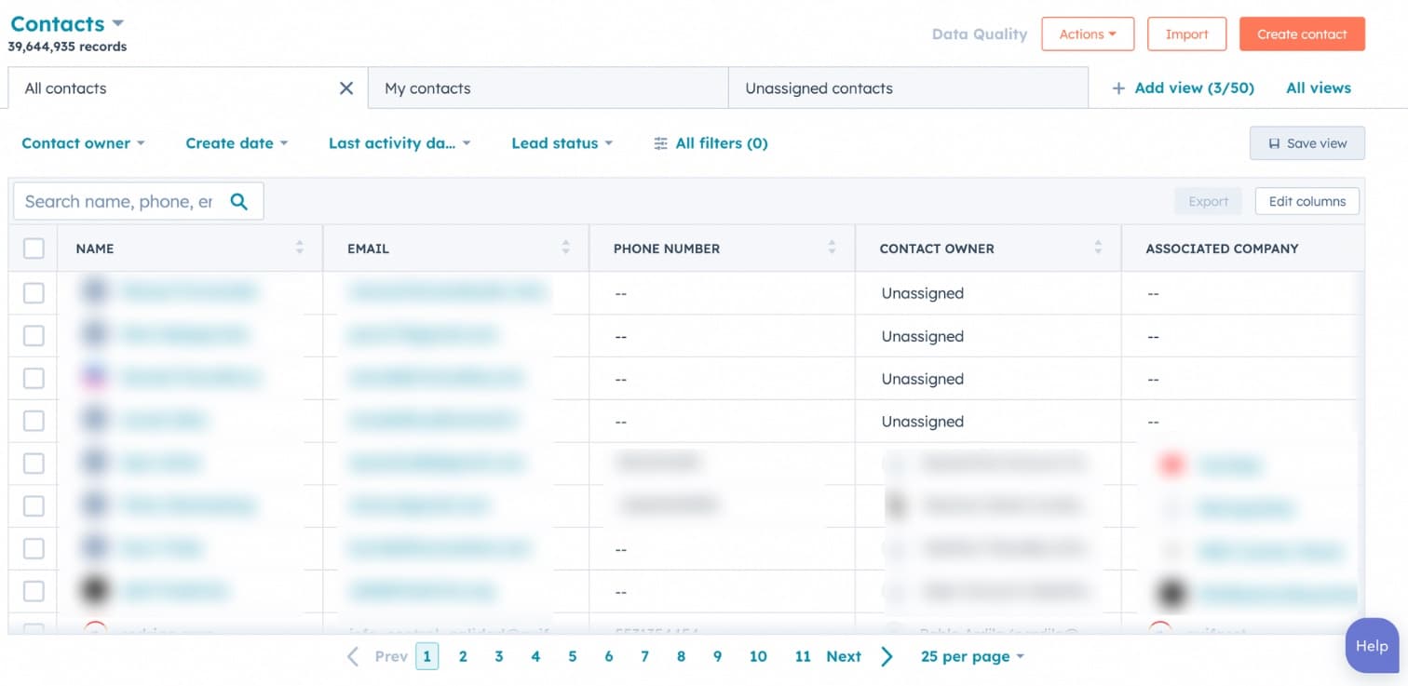Check the first contact row checkbox

pyautogui.click(x=34, y=293)
